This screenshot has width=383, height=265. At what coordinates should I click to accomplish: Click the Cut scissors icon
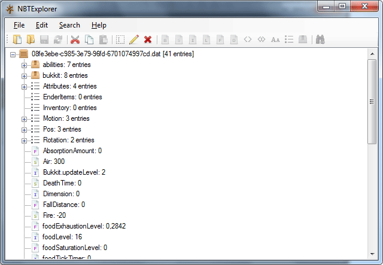(75, 39)
